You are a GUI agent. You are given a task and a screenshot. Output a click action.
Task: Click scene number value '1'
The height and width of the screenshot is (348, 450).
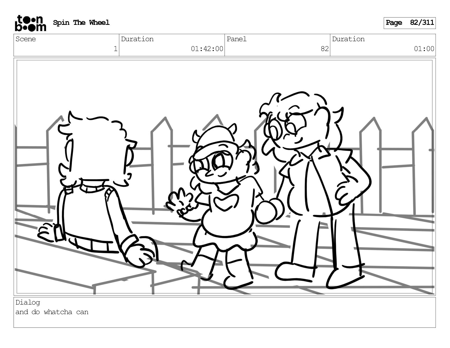115,49
